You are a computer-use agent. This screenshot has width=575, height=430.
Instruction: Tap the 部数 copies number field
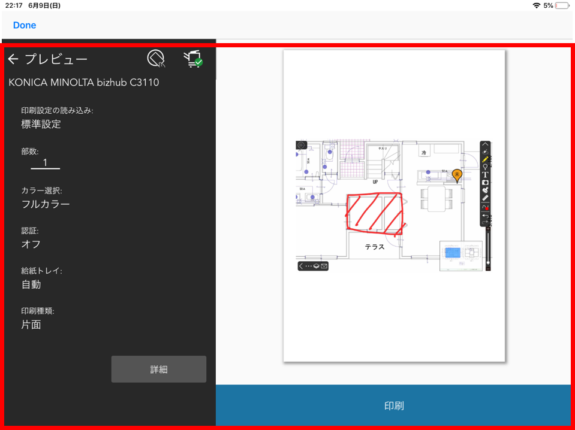[x=45, y=163]
